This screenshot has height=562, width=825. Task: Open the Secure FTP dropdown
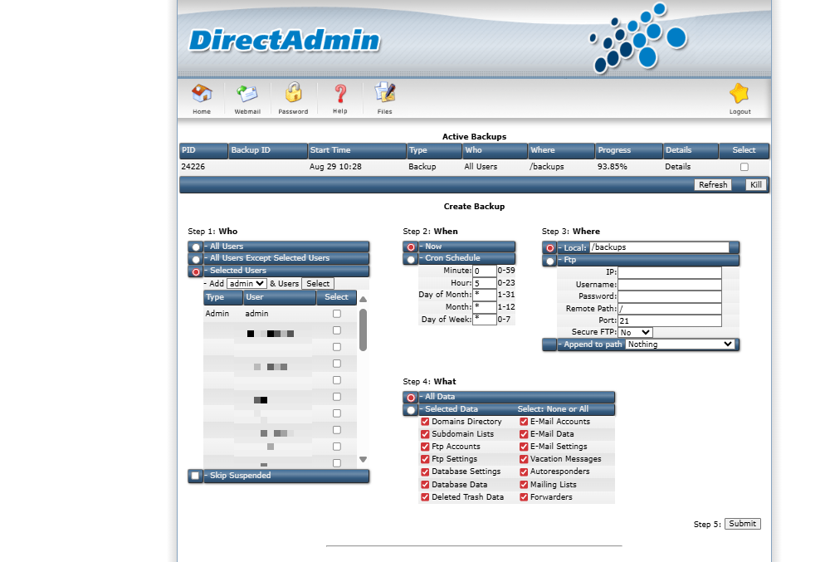(635, 333)
